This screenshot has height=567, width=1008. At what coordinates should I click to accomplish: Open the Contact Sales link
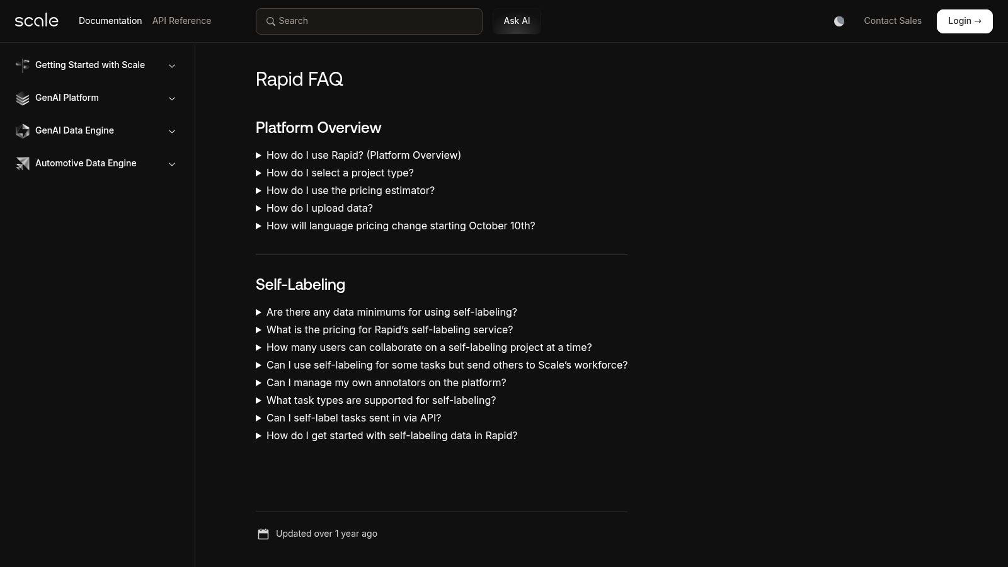(892, 21)
